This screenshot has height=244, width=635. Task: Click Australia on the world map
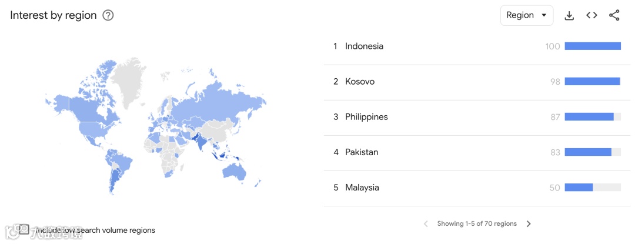233,171
